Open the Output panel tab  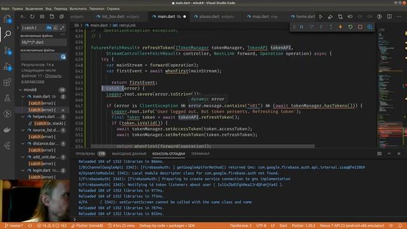tap(129, 154)
